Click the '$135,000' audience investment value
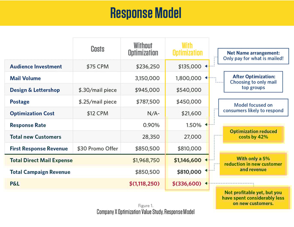The height and width of the screenshot is (227, 294). [x=190, y=67]
